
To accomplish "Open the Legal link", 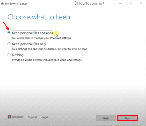I will pyautogui.click(x=45, y=117).
